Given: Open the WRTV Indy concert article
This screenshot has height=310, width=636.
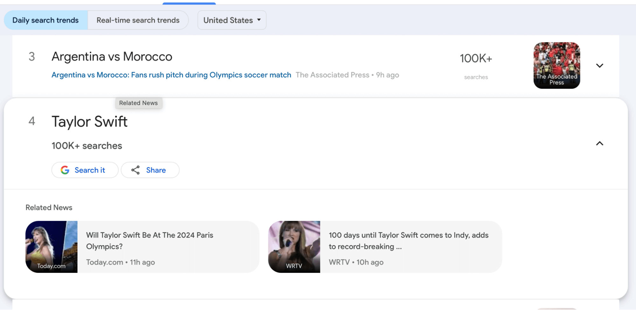Looking at the screenshot, I should 385,247.
